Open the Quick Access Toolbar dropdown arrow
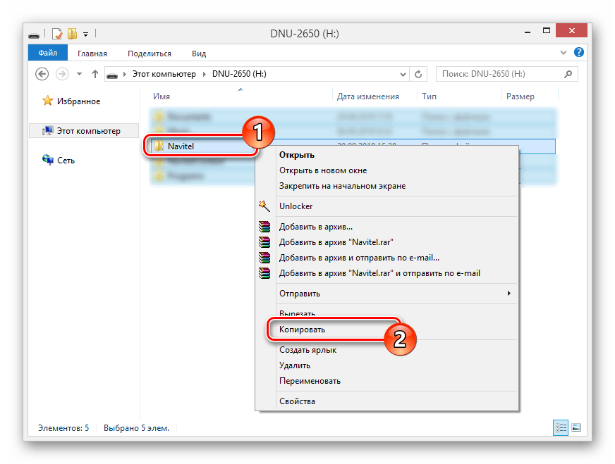 tap(86, 33)
